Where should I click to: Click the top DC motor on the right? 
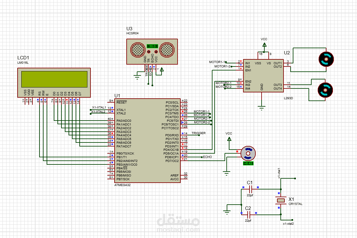(325, 59)
